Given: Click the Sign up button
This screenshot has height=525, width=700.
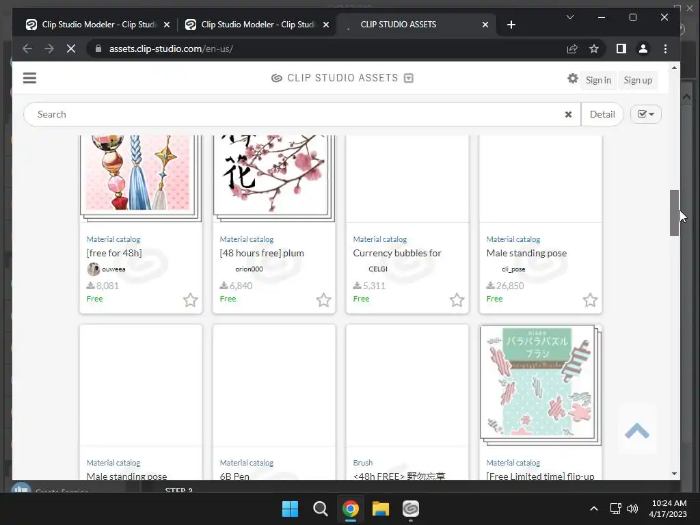Looking at the screenshot, I should [638, 81].
